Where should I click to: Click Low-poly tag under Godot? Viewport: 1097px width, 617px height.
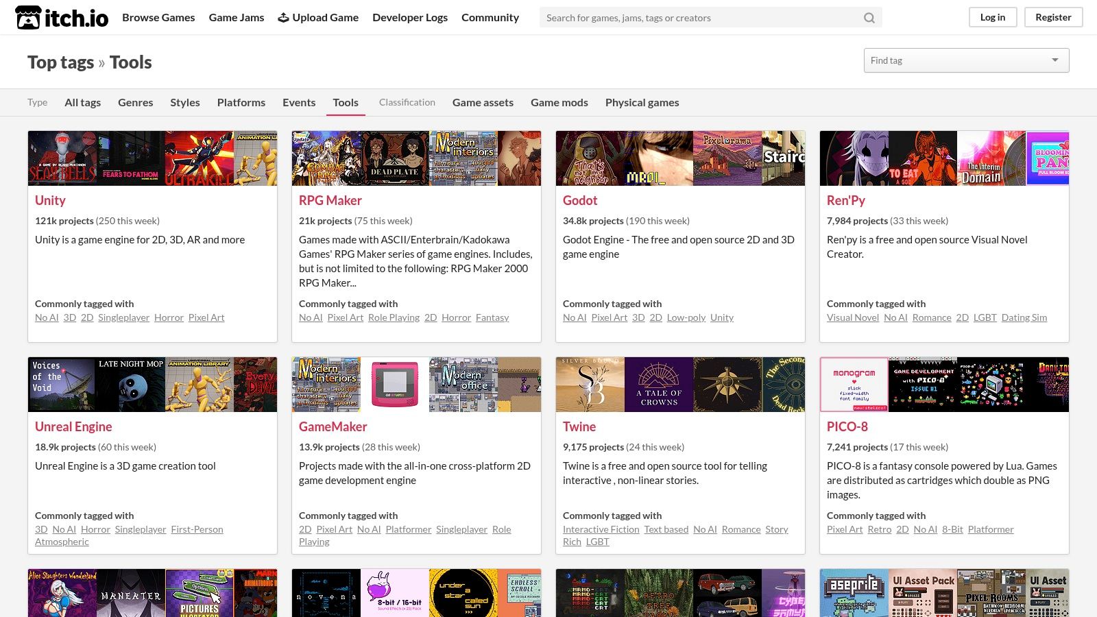686,317
